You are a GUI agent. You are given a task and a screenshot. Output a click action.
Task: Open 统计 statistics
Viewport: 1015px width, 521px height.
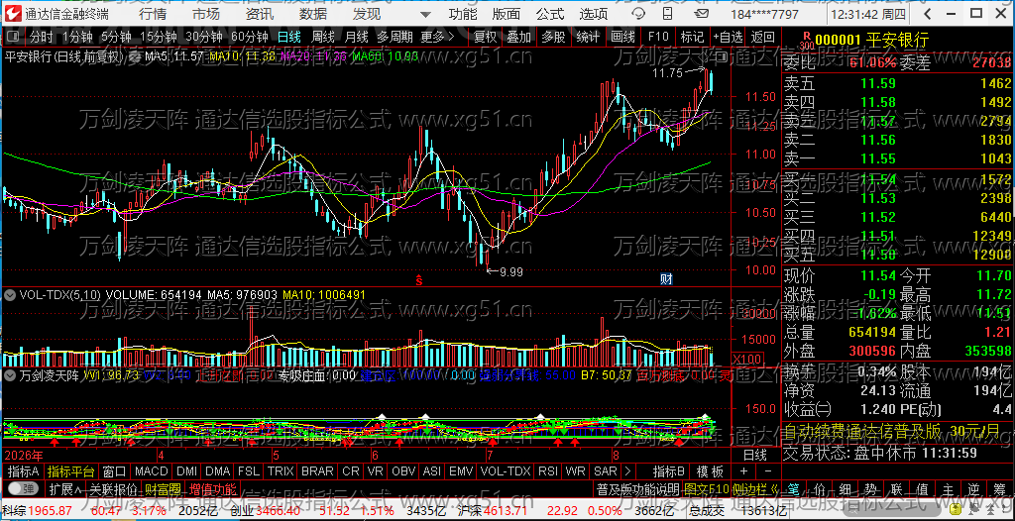point(588,37)
